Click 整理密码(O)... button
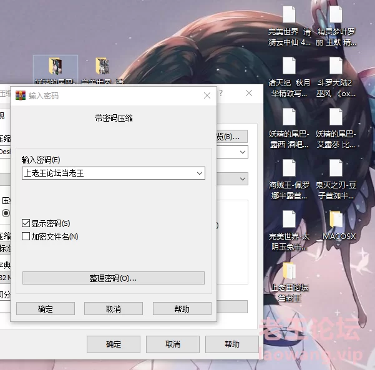Viewport: 375px width, 370px height. pyautogui.click(x=114, y=278)
